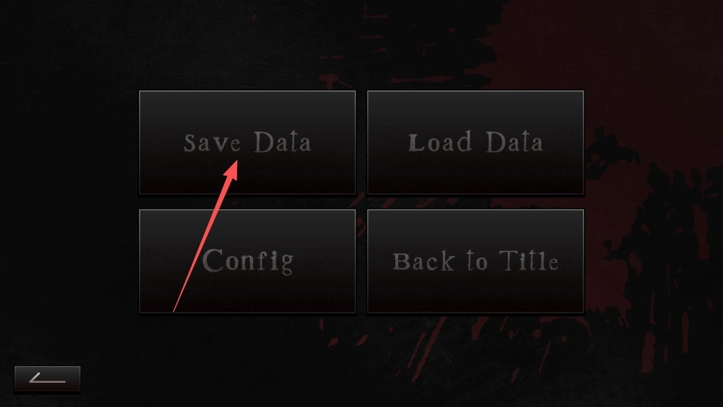Click the Save Data panel

247,142
